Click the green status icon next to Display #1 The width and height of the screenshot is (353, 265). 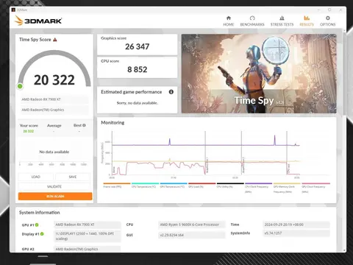42,234
